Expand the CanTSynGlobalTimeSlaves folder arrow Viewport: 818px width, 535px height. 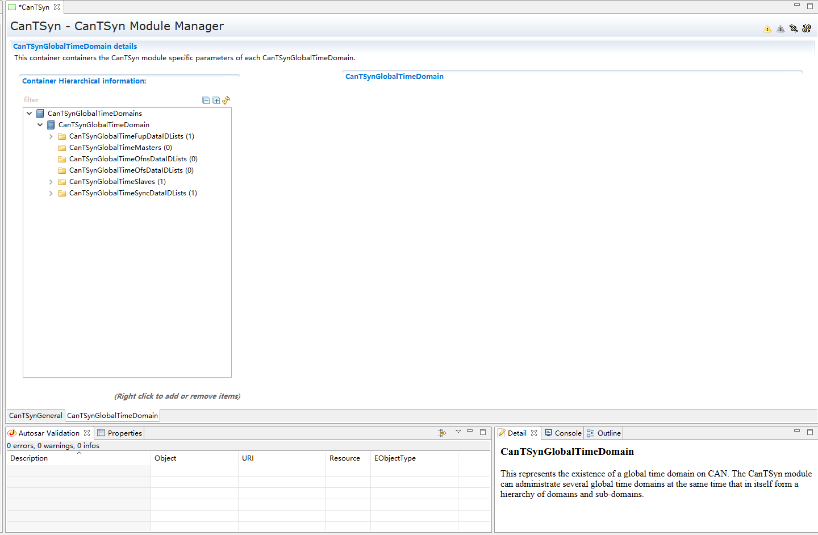point(51,182)
